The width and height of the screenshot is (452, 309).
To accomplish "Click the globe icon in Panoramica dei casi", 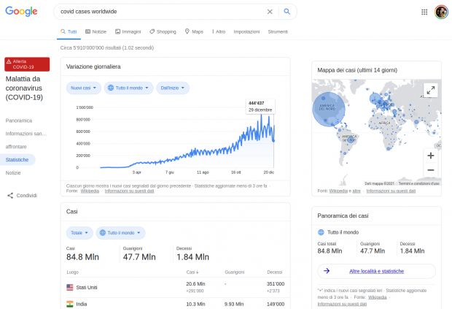I will [321, 232].
